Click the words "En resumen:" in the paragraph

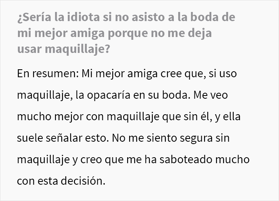tap(48, 73)
